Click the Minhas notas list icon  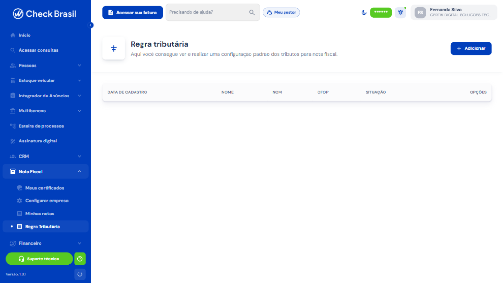pyautogui.click(x=19, y=214)
